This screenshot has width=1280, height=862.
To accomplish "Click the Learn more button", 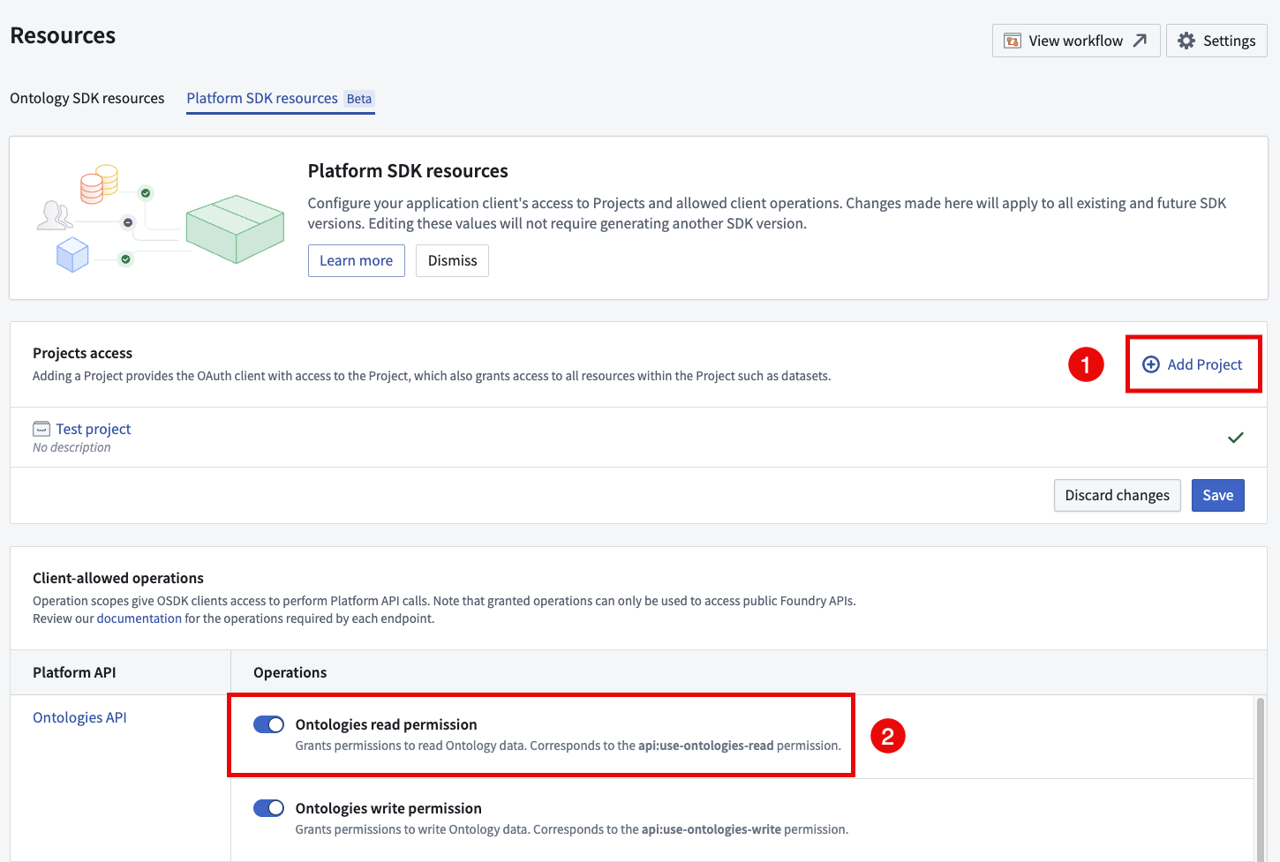I will coord(356,260).
